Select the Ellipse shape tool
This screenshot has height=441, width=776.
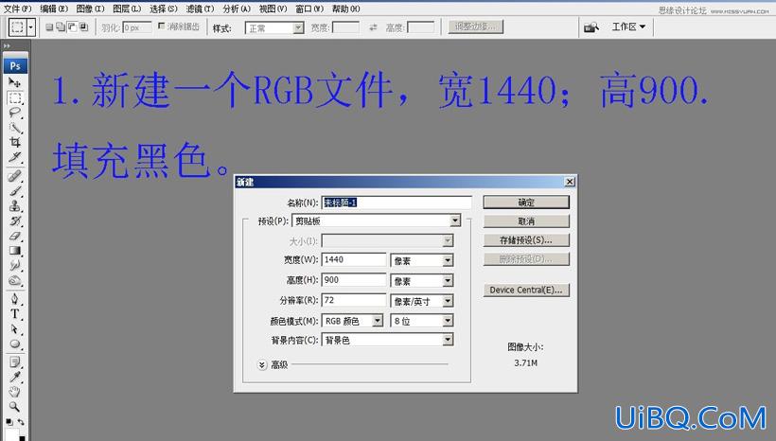coord(15,344)
